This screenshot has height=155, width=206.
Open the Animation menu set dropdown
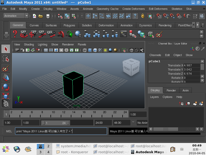point(16,16)
